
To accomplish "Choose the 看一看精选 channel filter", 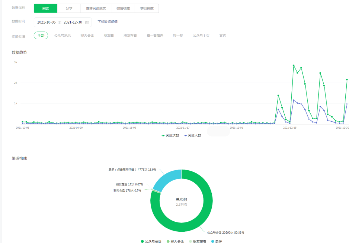I will pyautogui.click(x=155, y=36).
